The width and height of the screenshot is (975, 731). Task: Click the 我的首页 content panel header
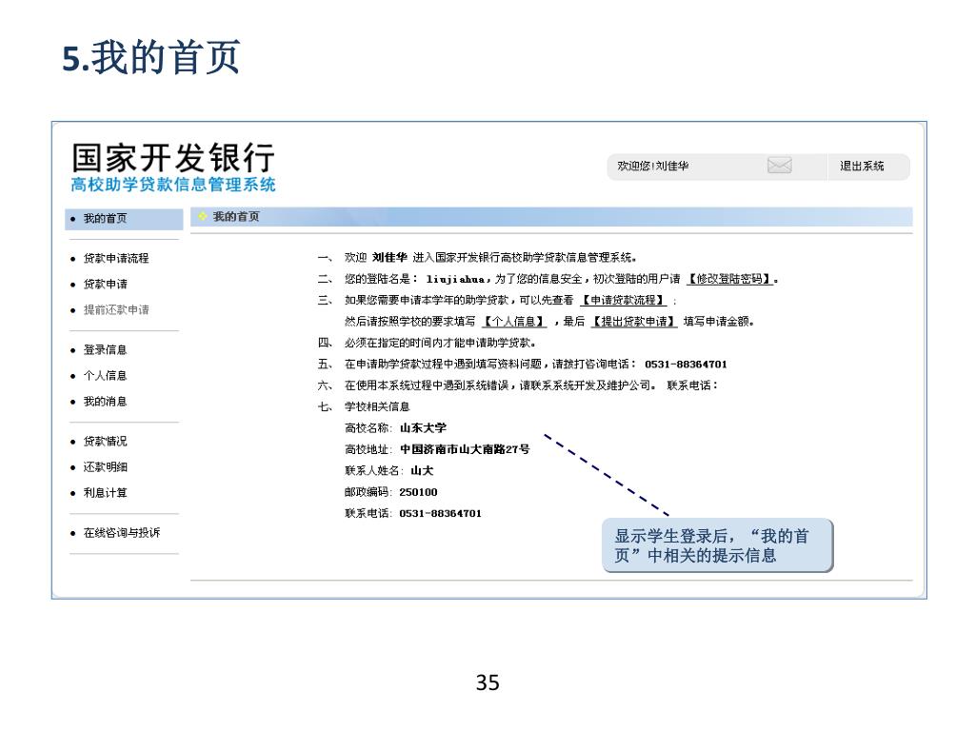point(551,216)
